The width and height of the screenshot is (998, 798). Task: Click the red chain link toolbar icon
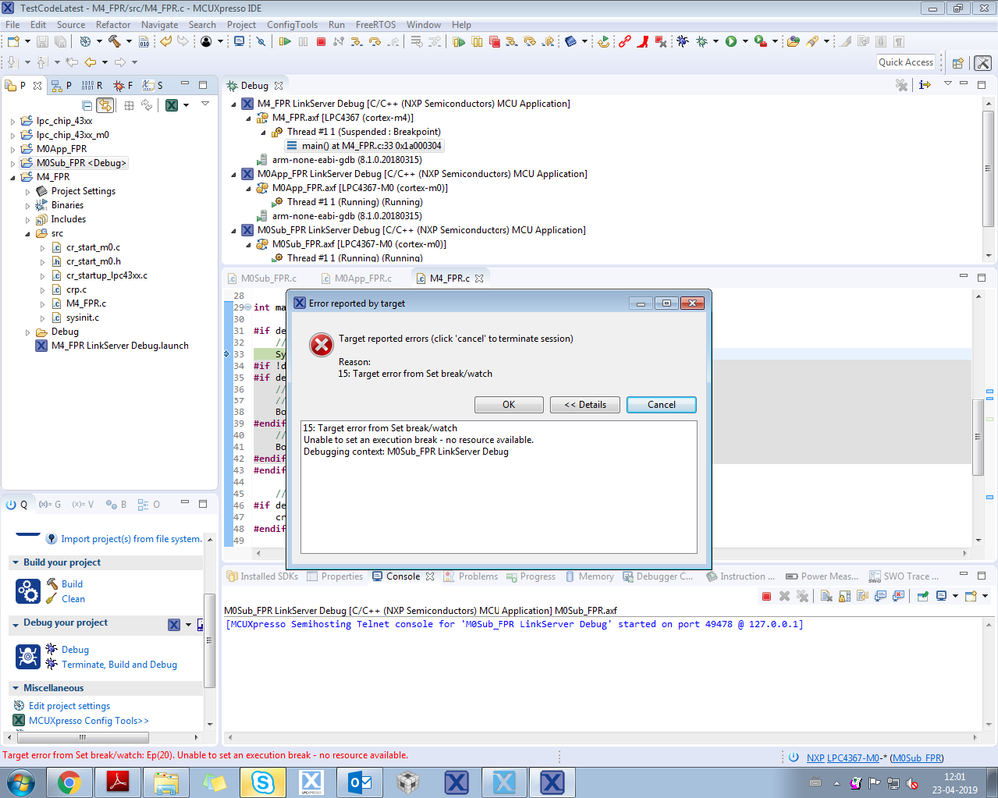624,41
